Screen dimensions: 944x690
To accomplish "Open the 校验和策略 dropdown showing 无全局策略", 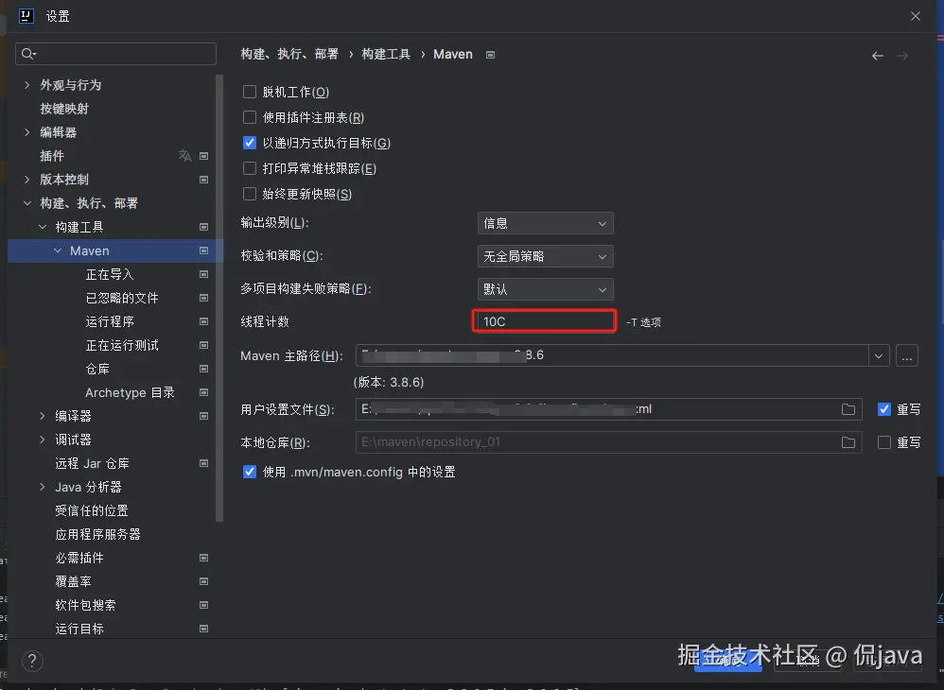I will [545, 256].
